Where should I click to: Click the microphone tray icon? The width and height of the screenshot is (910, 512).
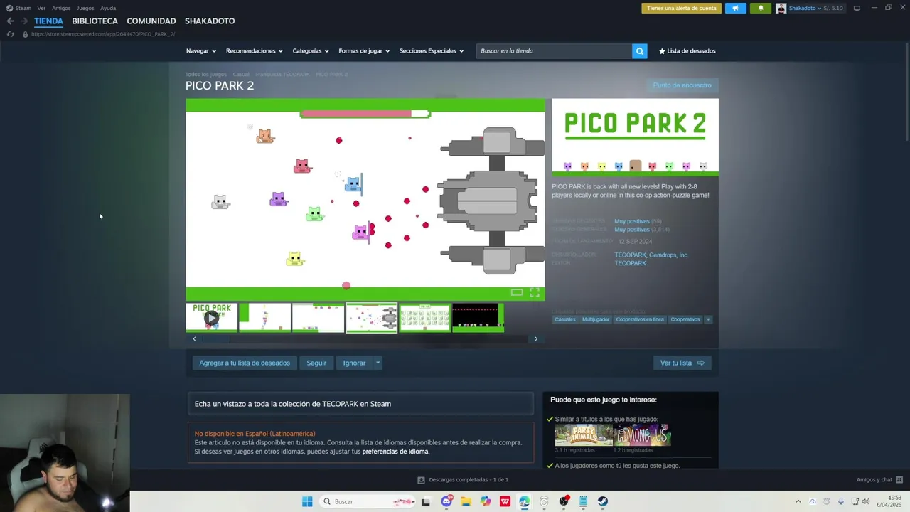tap(840, 501)
